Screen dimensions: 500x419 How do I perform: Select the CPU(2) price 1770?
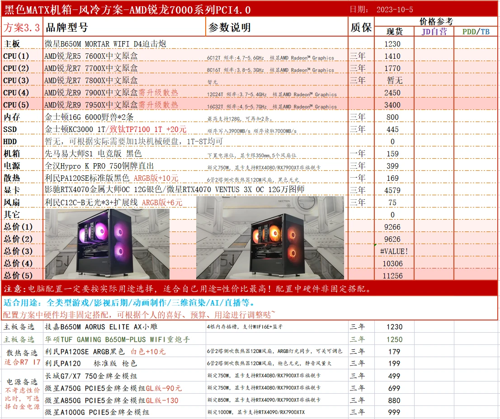click(x=392, y=68)
